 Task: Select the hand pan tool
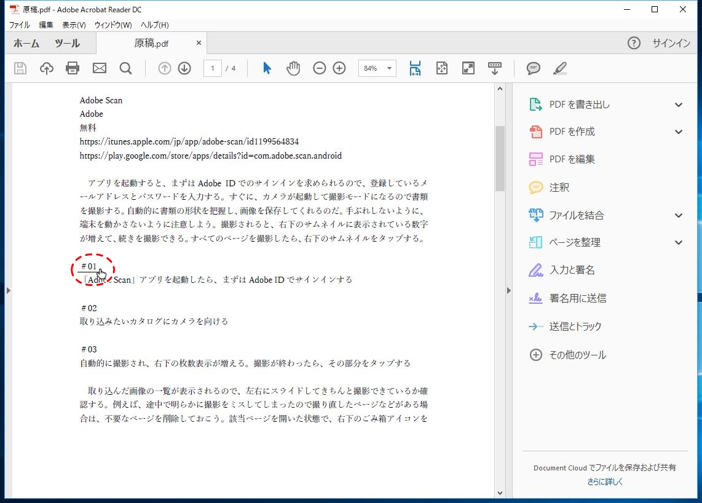tap(293, 68)
